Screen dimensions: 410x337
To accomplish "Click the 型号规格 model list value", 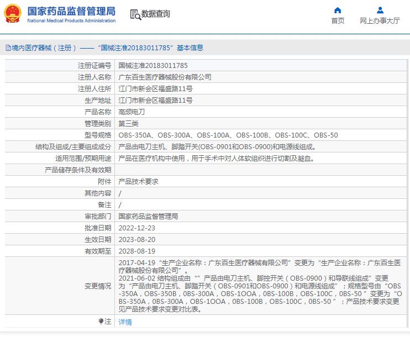I will pyautogui.click(x=228, y=135).
